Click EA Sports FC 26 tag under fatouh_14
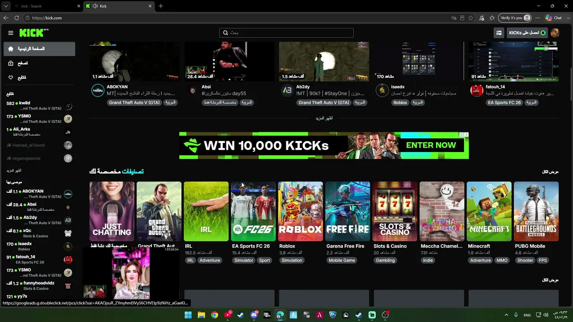The height and width of the screenshot is (322, 573). point(504,102)
